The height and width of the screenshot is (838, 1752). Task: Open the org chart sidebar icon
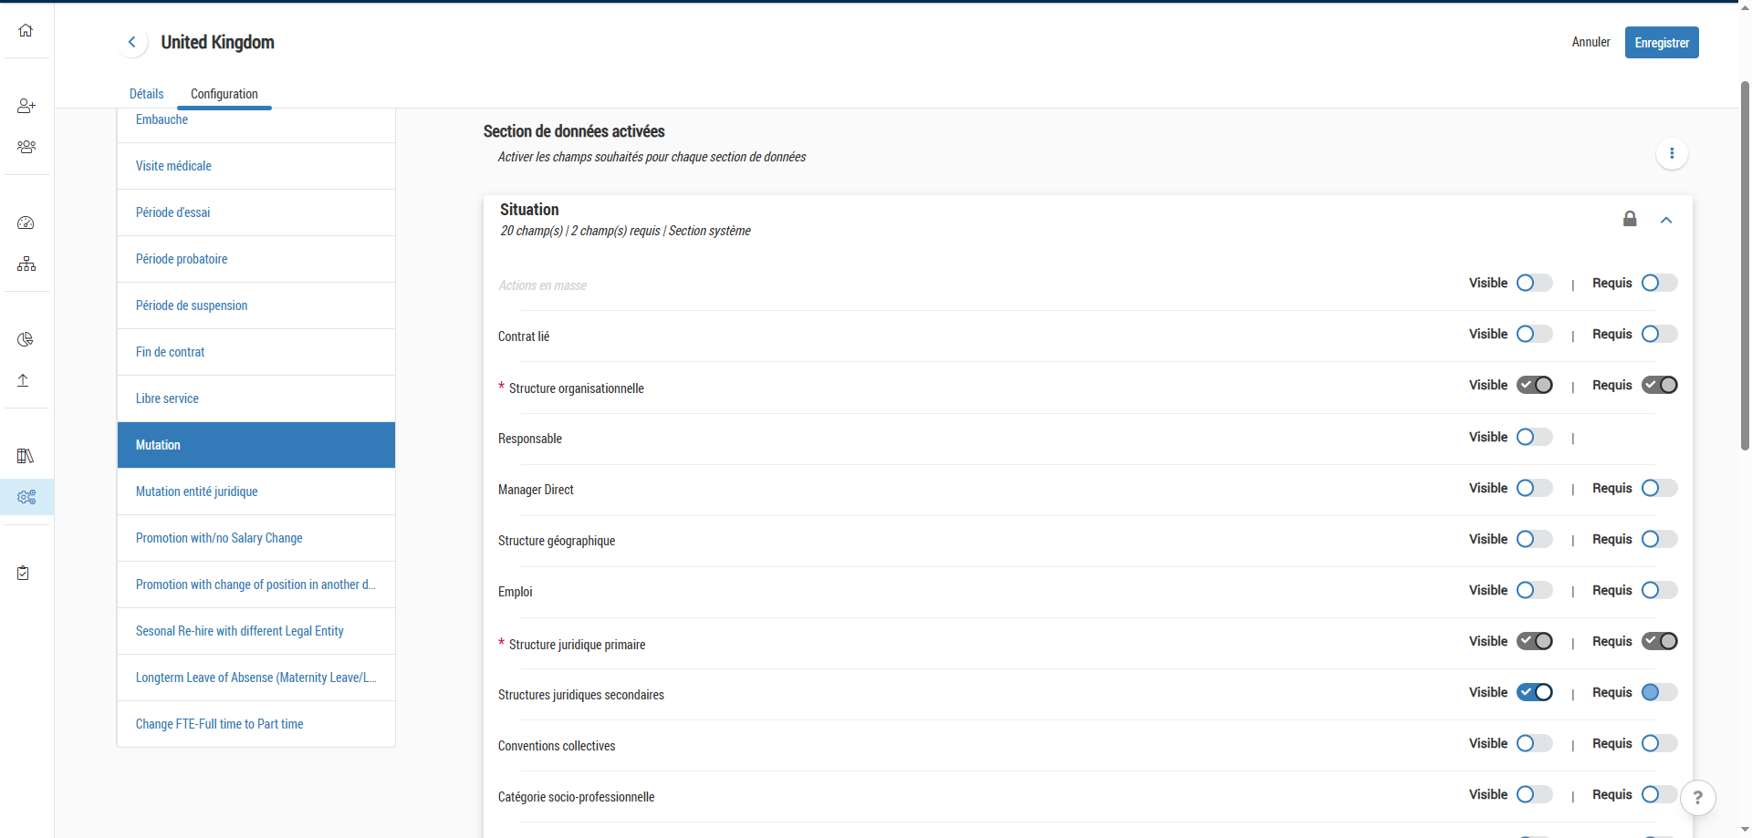click(x=26, y=264)
